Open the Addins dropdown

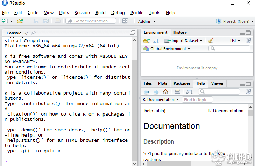pos(147,21)
